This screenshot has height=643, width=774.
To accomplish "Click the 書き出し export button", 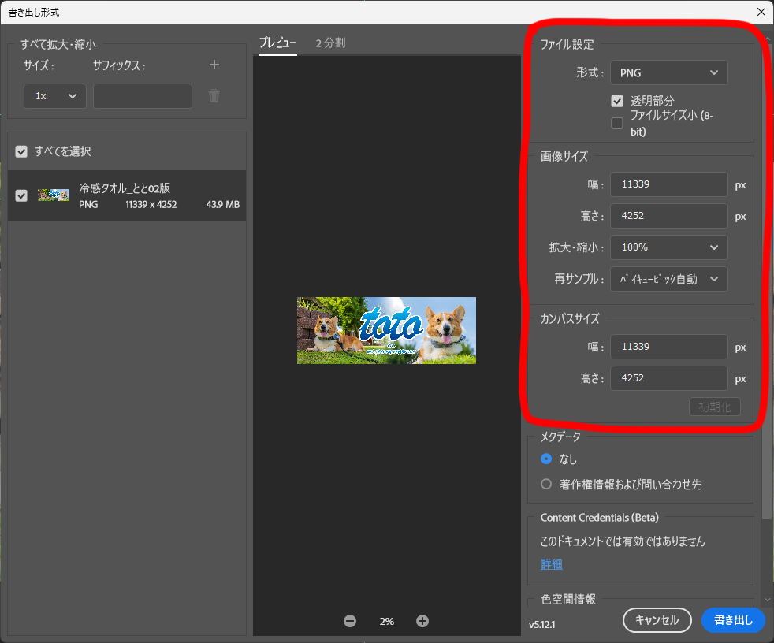I will (x=732, y=620).
